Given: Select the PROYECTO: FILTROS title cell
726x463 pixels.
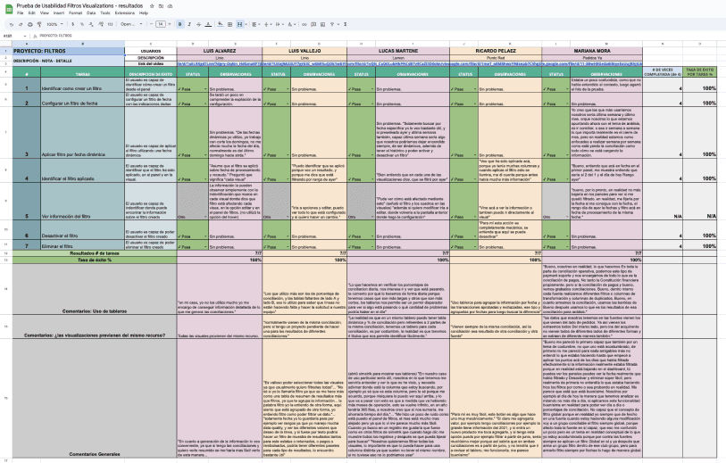Looking at the screenshot, I should pyautogui.click(x=69, y=51).
